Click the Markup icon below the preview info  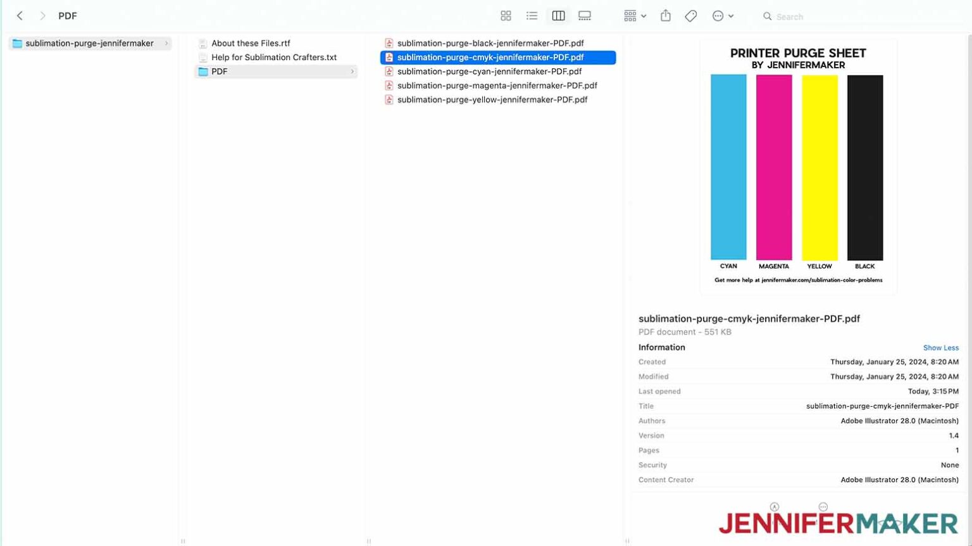[x=775, y=507]
